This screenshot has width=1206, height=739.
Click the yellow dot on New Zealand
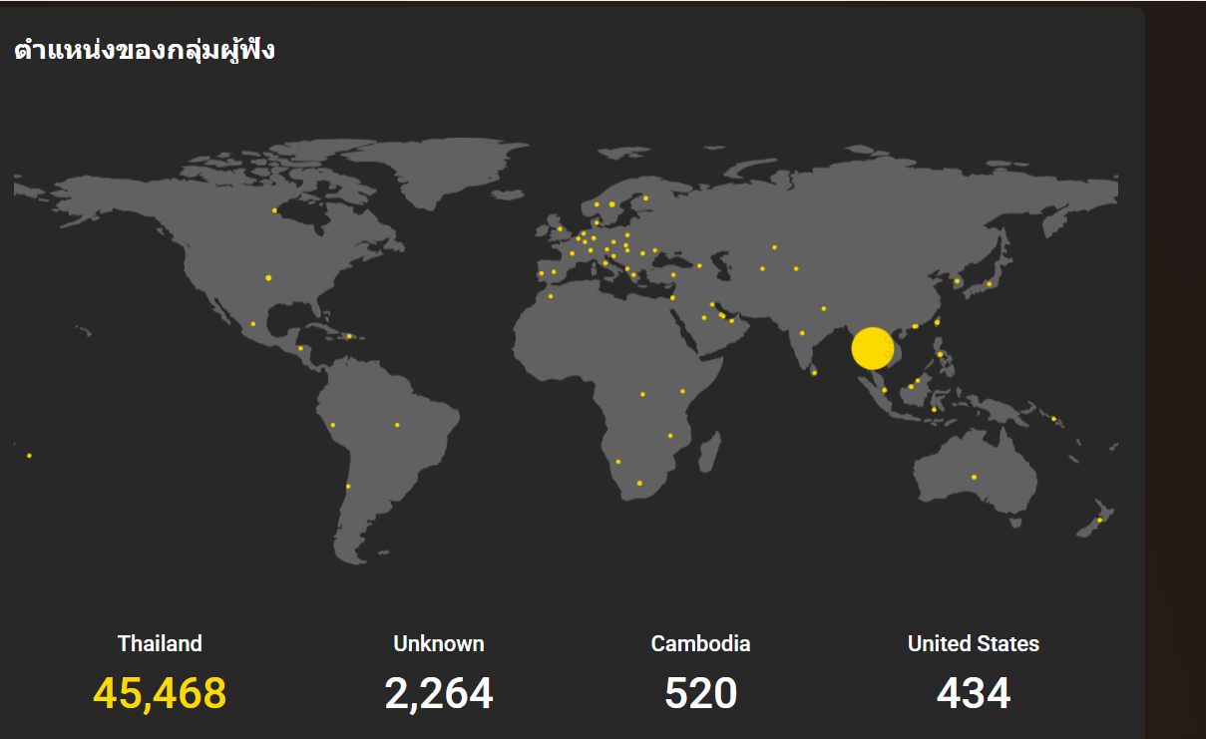[1099, 520]
